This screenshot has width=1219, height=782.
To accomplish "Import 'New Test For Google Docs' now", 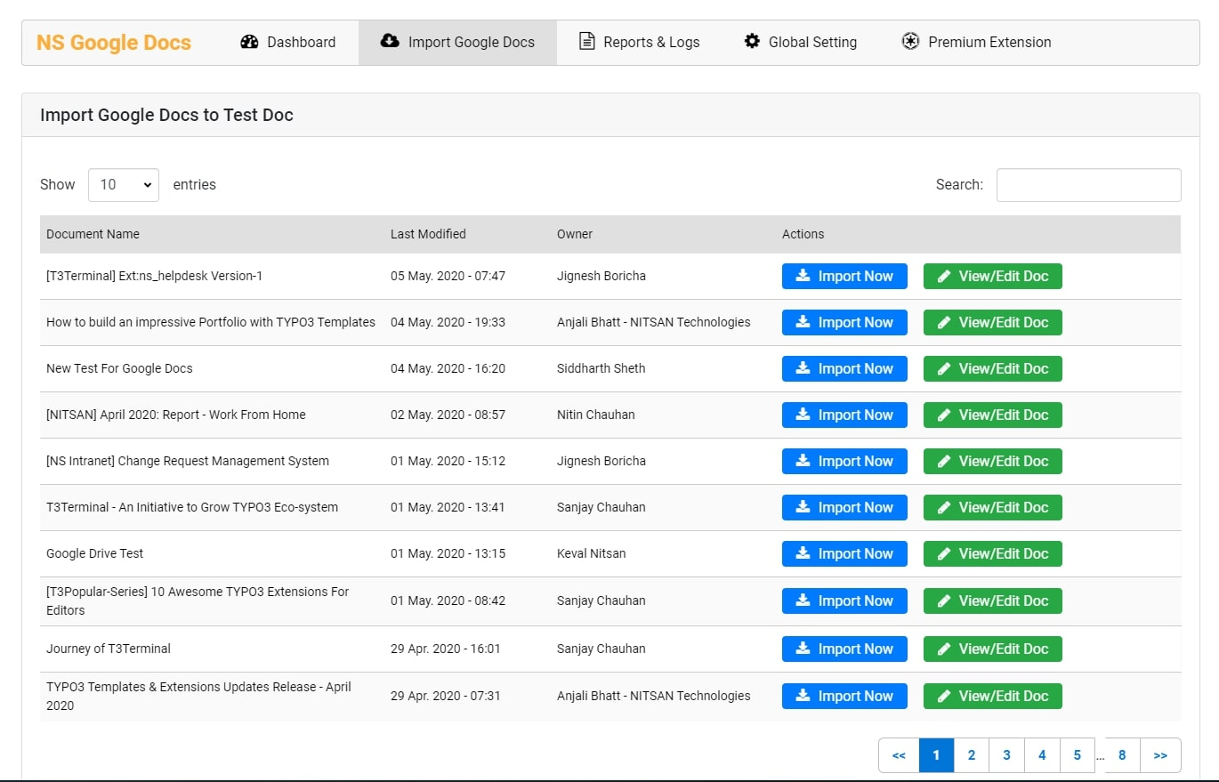I will tap(844, 368).
